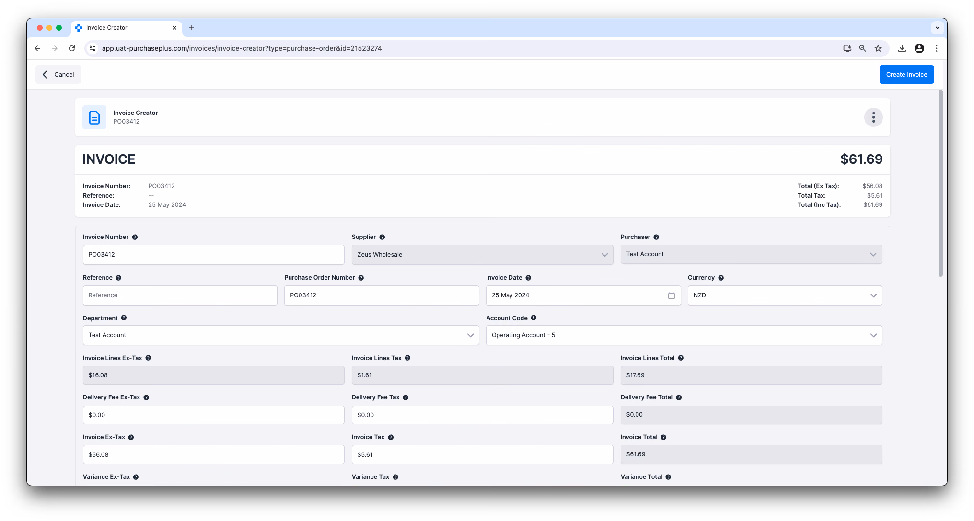Click the Variance Tax help icon

point(395,477)
